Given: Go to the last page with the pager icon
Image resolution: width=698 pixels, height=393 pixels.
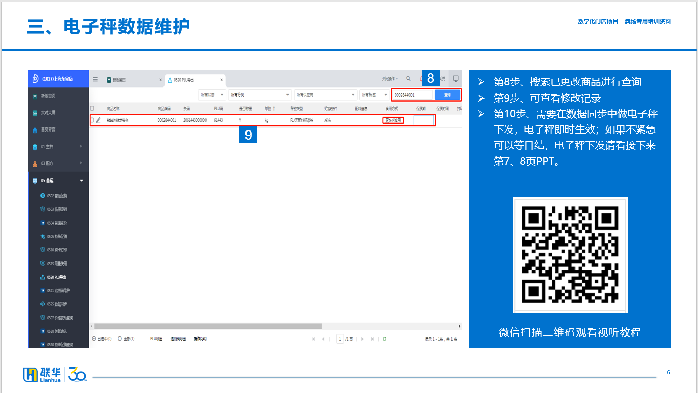Looking at the screenshot, I should pyautogui.click(x=373, y=339).
